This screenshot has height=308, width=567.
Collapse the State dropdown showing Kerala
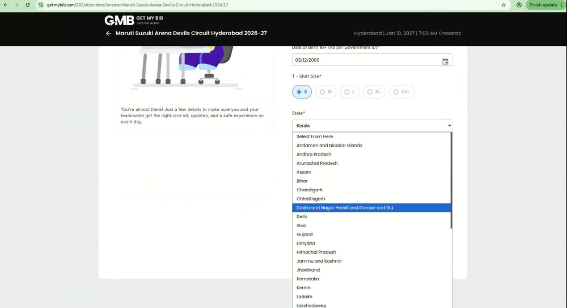372,126
